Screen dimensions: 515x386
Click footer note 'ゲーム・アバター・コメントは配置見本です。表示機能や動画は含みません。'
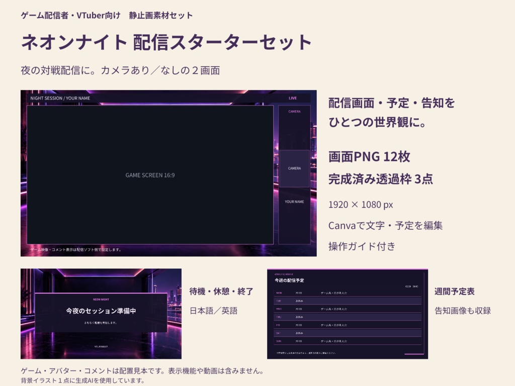tap(143, 371)
